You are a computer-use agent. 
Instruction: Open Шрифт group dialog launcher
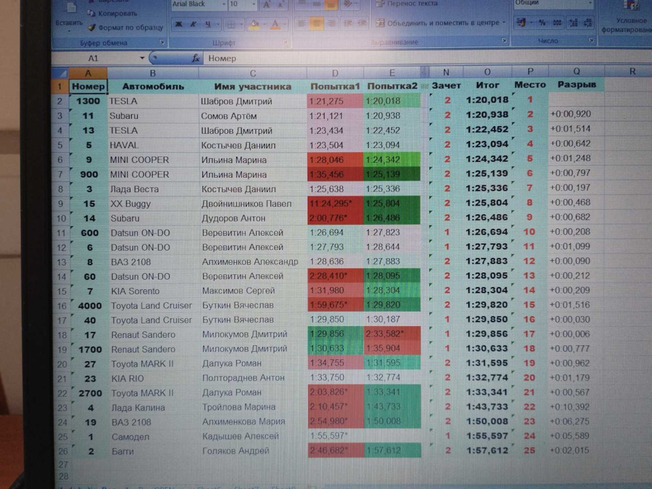(x=286, y=42)
